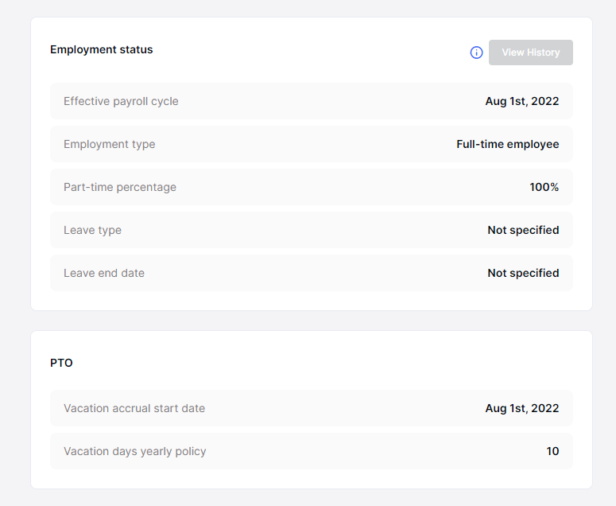Select the Leave end date row label
The image size is (616, 506).
104,273
